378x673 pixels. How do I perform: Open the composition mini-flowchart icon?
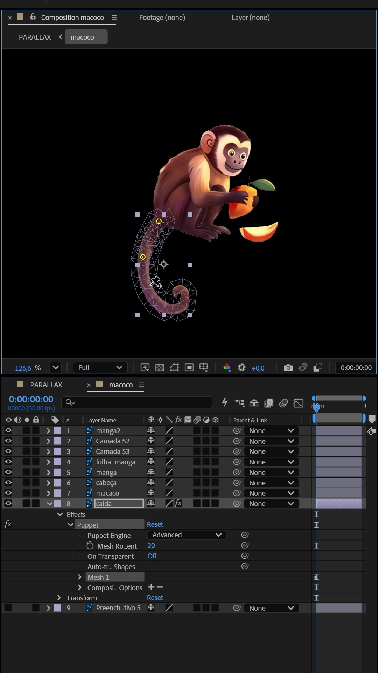240,403
